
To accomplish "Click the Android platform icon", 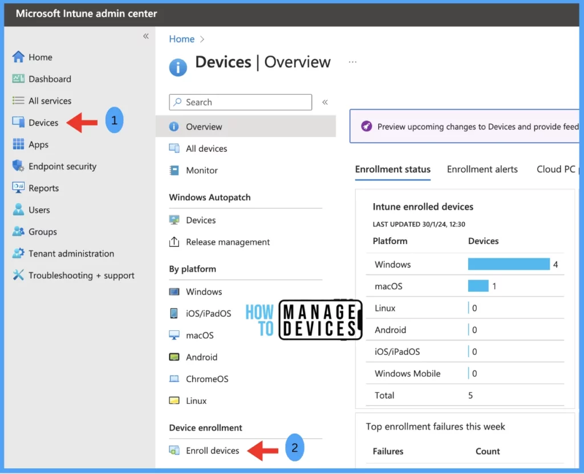I will [174, 357].
